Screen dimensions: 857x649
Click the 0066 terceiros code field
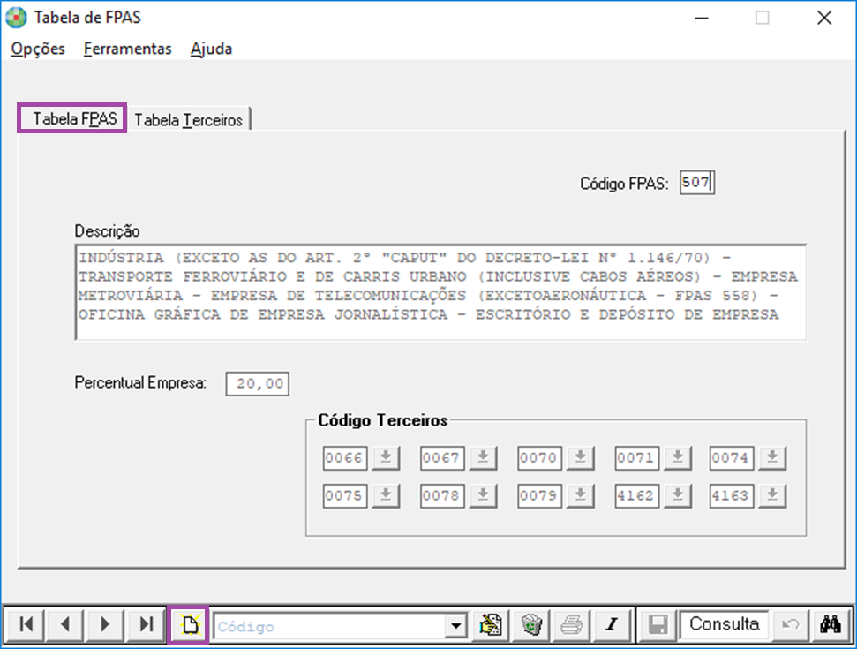(345, 457)
